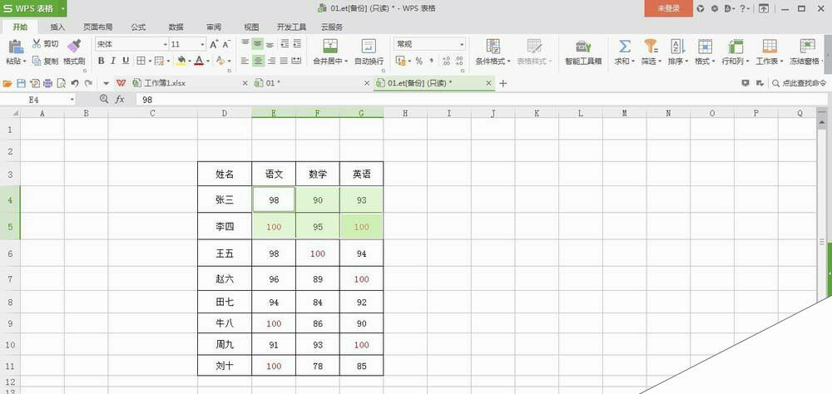Apply yellow fill color bucket

[x=181, y=61]
